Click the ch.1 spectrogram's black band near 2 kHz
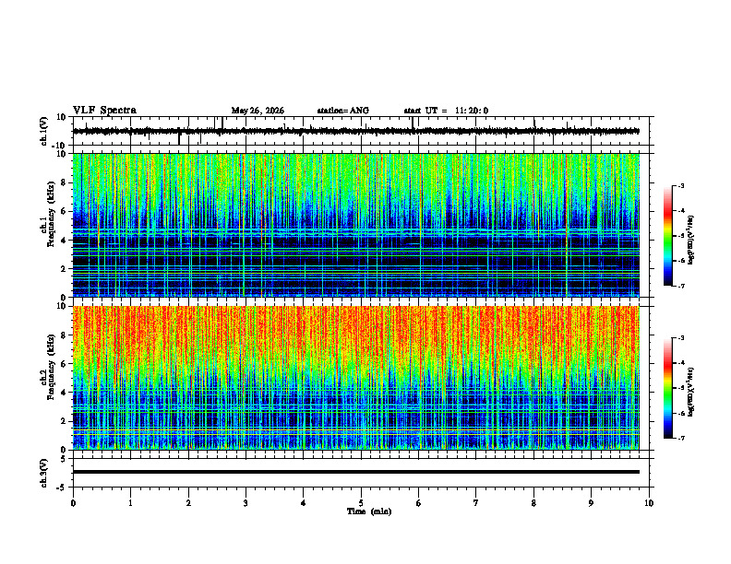The width and height of the screenshot is (731, 564). point(355,261)
